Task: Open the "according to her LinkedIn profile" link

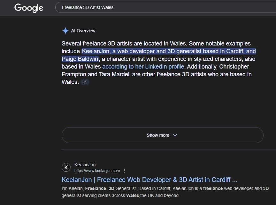Action: coord(143,67)
